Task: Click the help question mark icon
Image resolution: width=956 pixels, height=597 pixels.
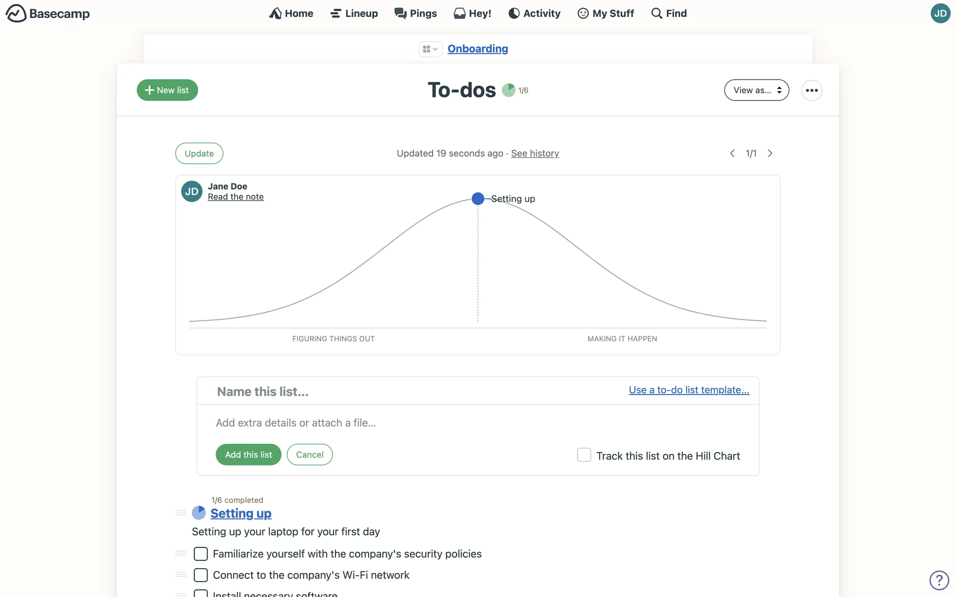Action: 939,580
